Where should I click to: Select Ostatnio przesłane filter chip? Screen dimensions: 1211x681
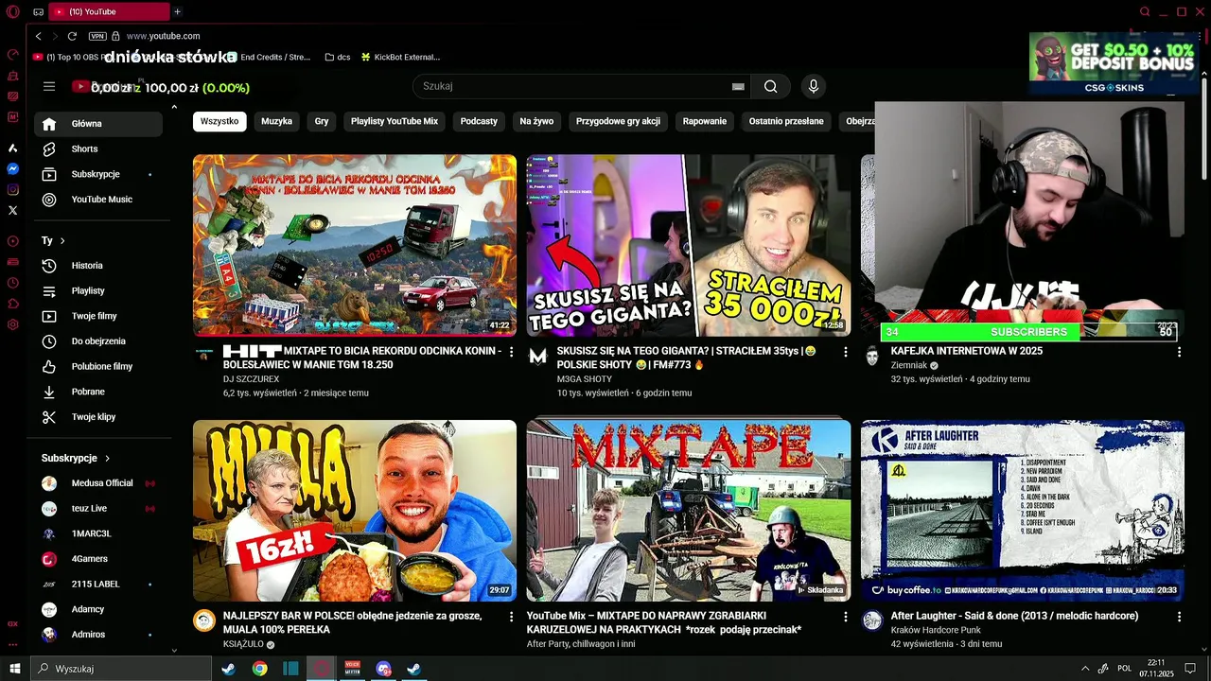point(786,121)
